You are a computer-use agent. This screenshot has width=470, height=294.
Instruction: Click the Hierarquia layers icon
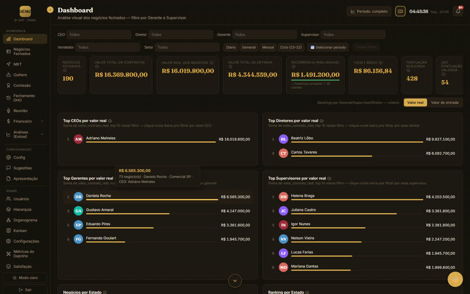coord(8,209)
